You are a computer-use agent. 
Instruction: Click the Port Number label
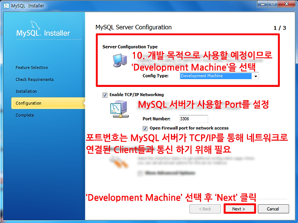(156, 119)
